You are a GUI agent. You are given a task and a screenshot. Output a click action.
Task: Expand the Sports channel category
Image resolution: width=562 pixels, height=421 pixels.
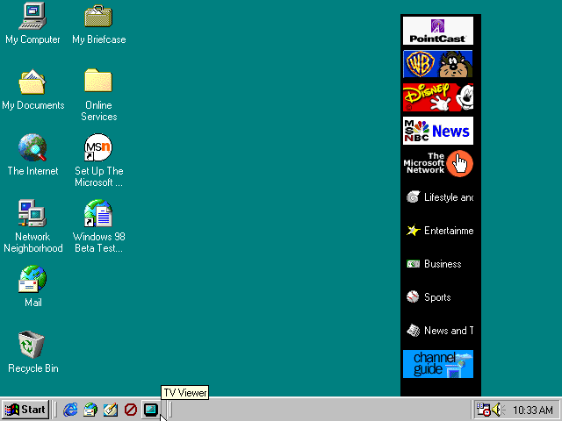(429, 297)
